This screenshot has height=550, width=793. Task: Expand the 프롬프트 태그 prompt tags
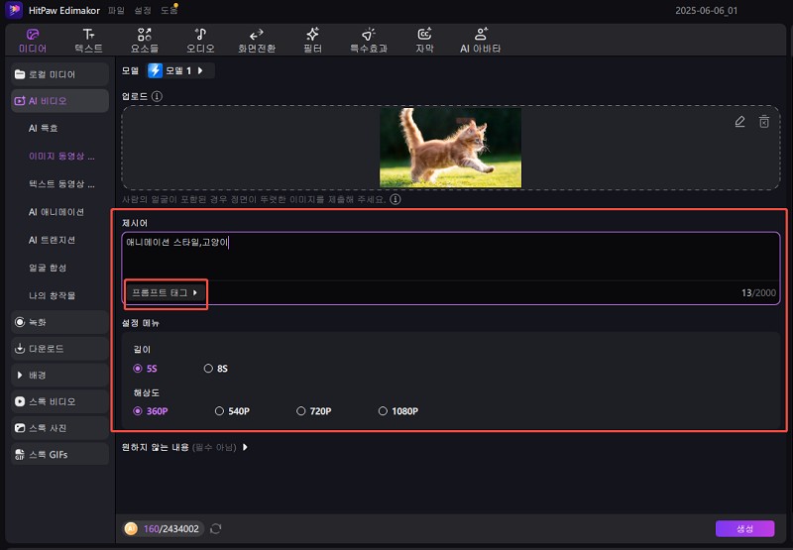click(165, 292)
